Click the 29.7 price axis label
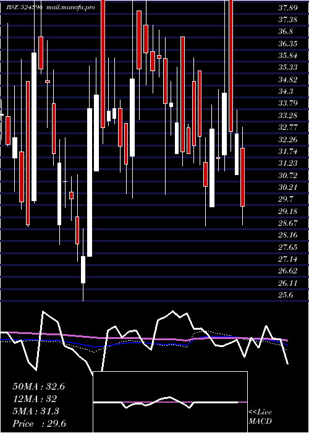Viewport: 309px width, 433px height. tap(286, 199)
